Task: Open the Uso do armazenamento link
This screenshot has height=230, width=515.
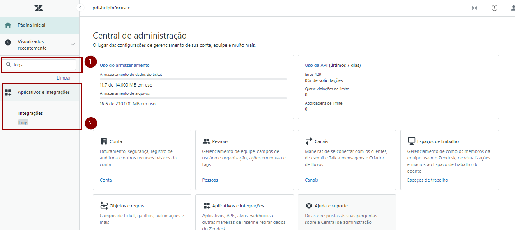Action: [125, 65]
